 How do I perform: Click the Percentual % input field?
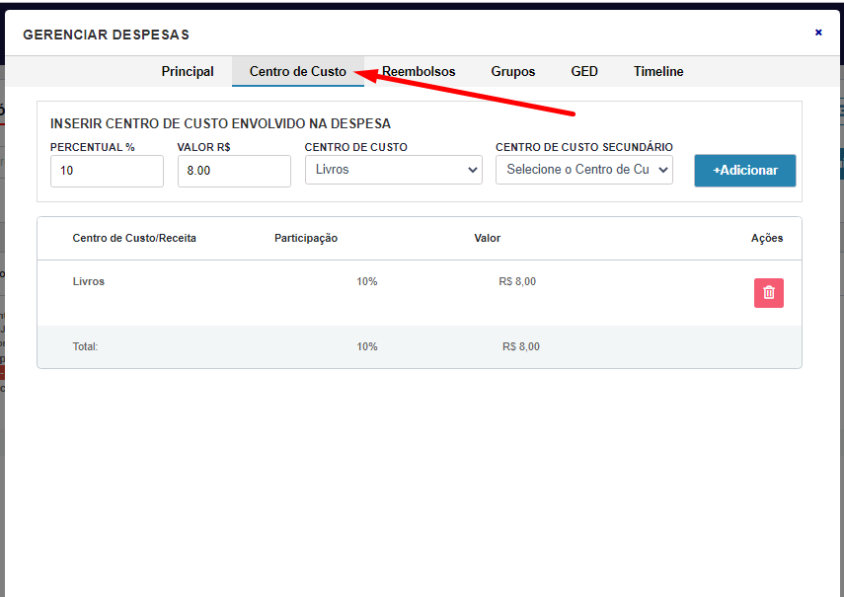[x=107, y=171]
